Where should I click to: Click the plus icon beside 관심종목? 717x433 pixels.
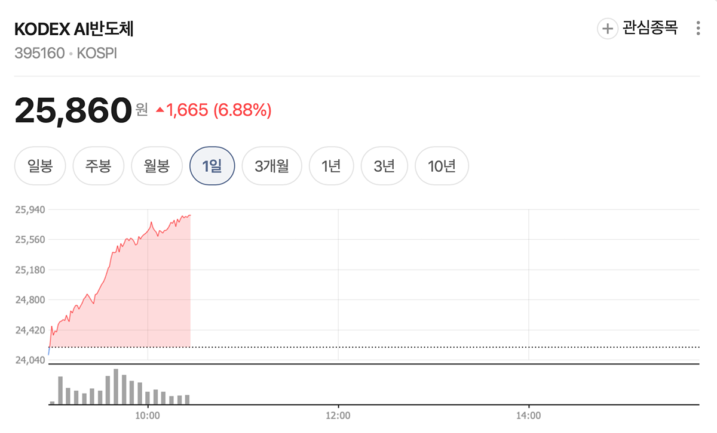(x=607, y=28)
